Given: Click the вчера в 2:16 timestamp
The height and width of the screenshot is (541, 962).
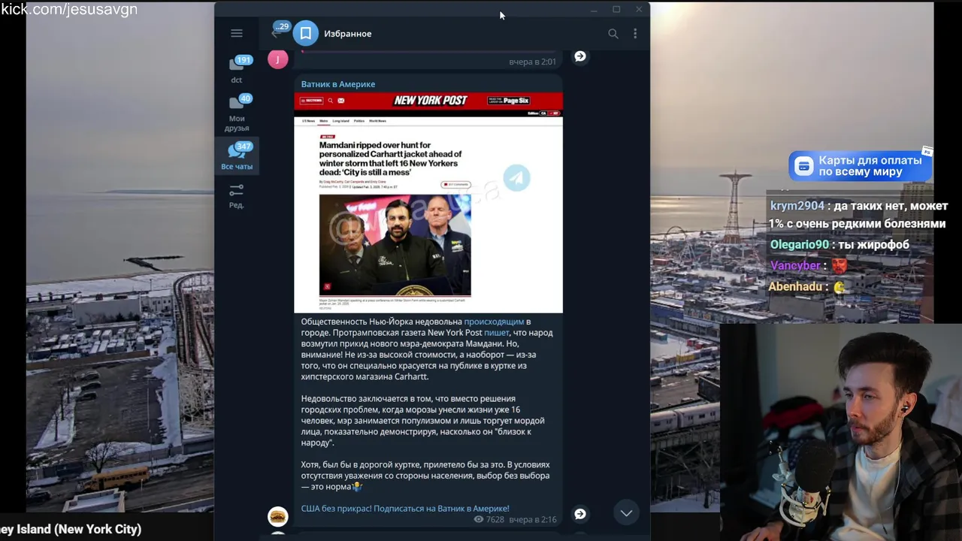Looking at the screenshot, I should click(x=533, y=519).
